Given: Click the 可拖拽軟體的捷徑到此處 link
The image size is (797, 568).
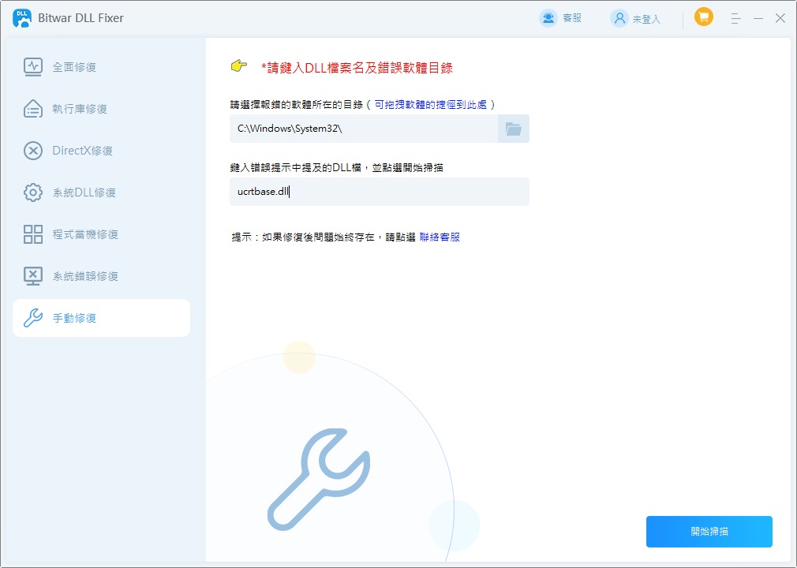Looking at the screenshot, I should pyautogui.click(x=431, y=104).
